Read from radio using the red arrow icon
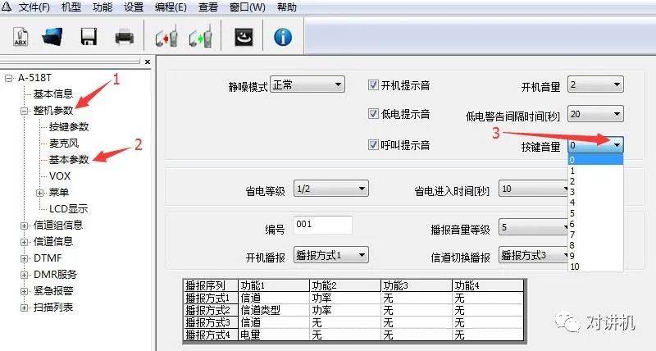The width and height of the screenshot is (656, 351). tap(166, 37)
